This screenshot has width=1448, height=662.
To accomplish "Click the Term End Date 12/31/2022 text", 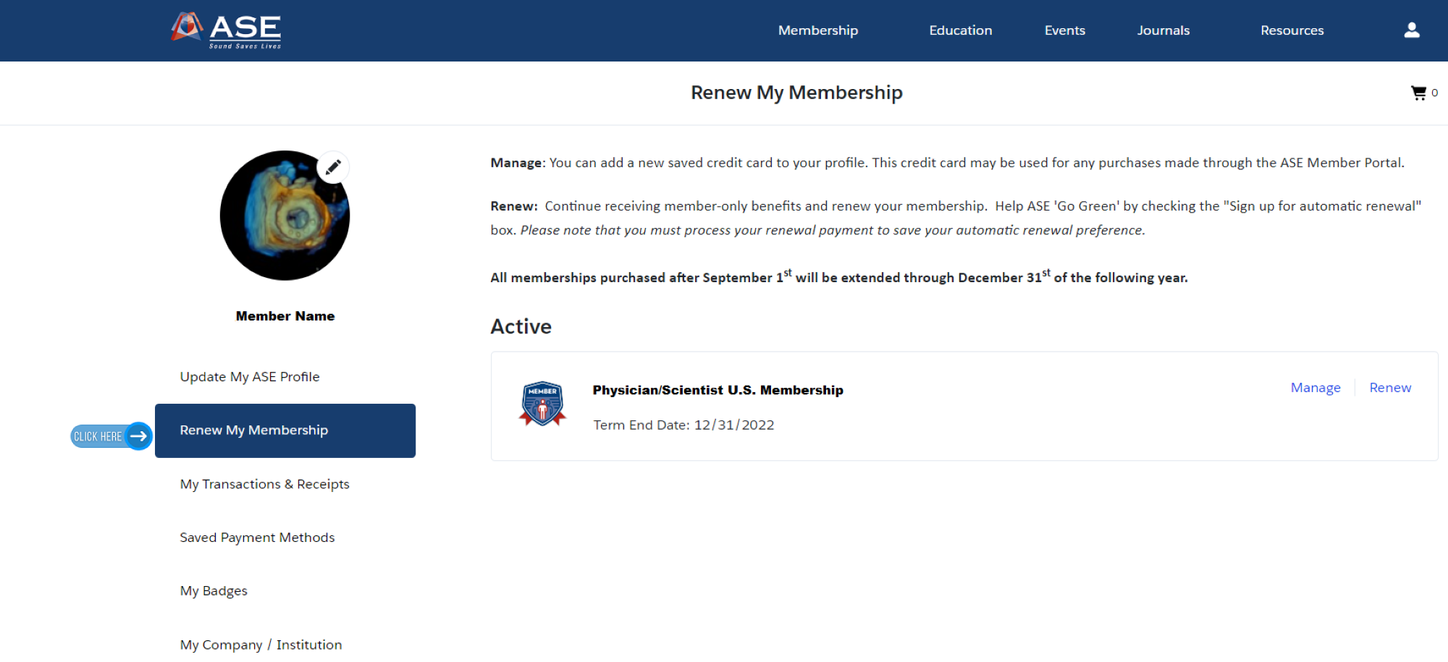I will click(683, 425).
